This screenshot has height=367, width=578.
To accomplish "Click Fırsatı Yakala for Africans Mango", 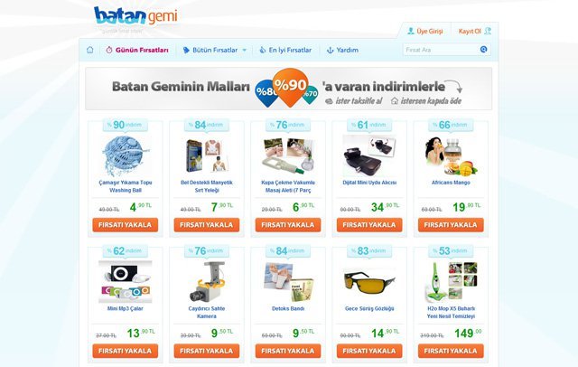I will [x=451, y=225].
